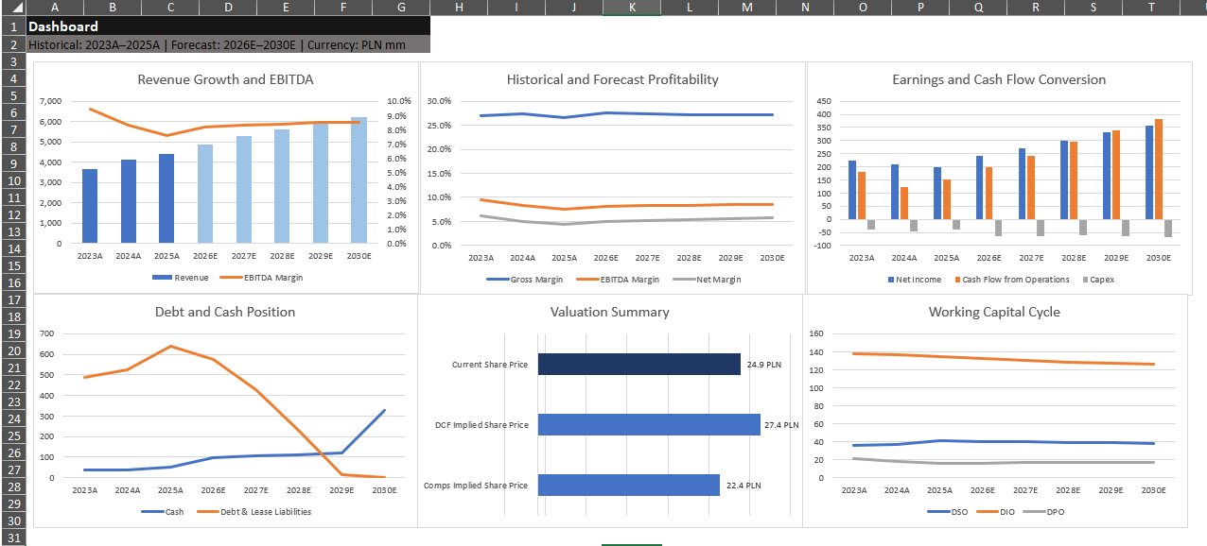
Task: Click the Gross Margin legend entry
Action: pos(524,280)
